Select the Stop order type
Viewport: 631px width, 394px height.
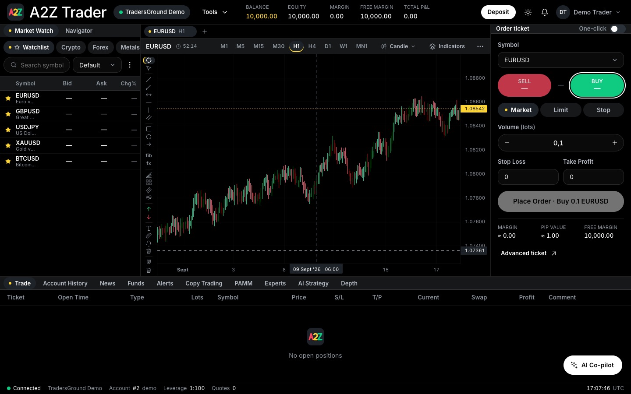point(603,110)
